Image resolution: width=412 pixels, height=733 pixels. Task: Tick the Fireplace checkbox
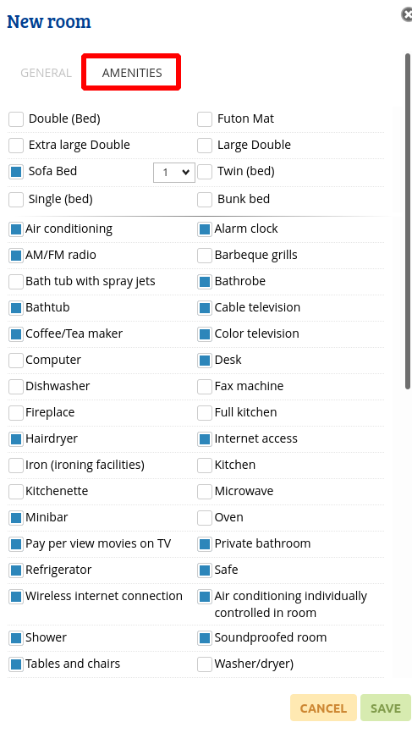point(16,413)
